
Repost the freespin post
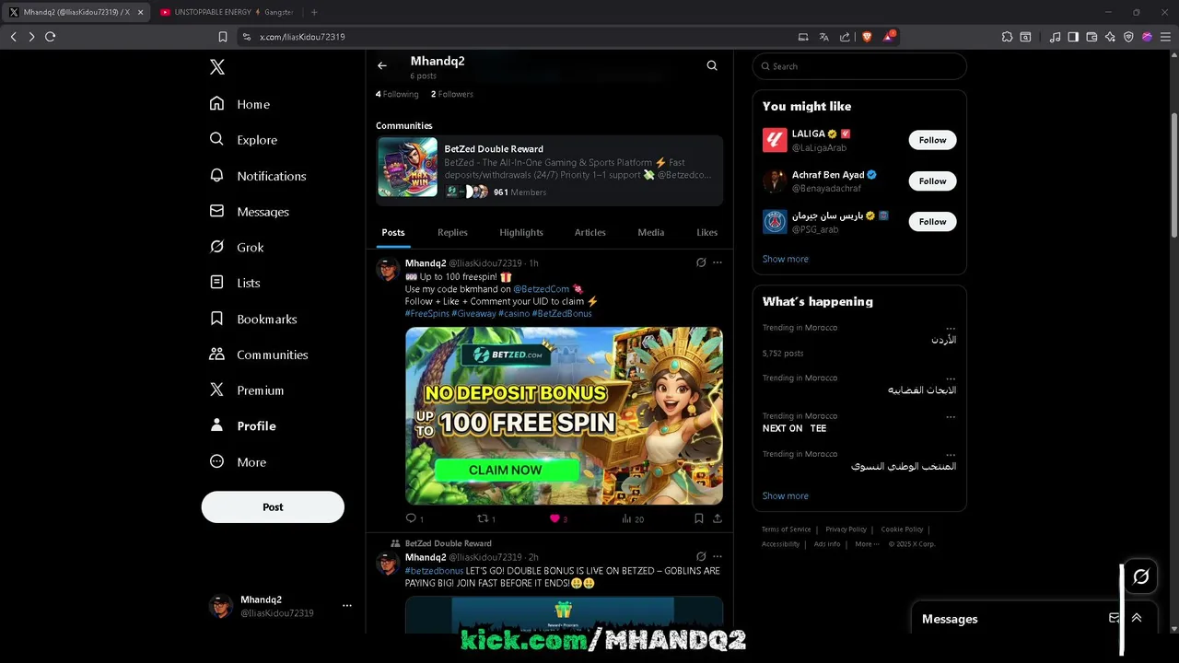(x=485, y=518)
